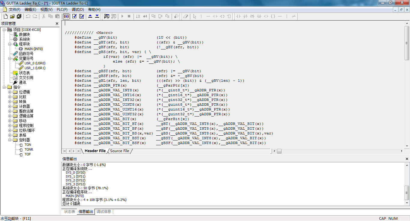Upload with the blue up-arrow icon
The width and height of the screenshot is (410, 221).
point(90,16)
